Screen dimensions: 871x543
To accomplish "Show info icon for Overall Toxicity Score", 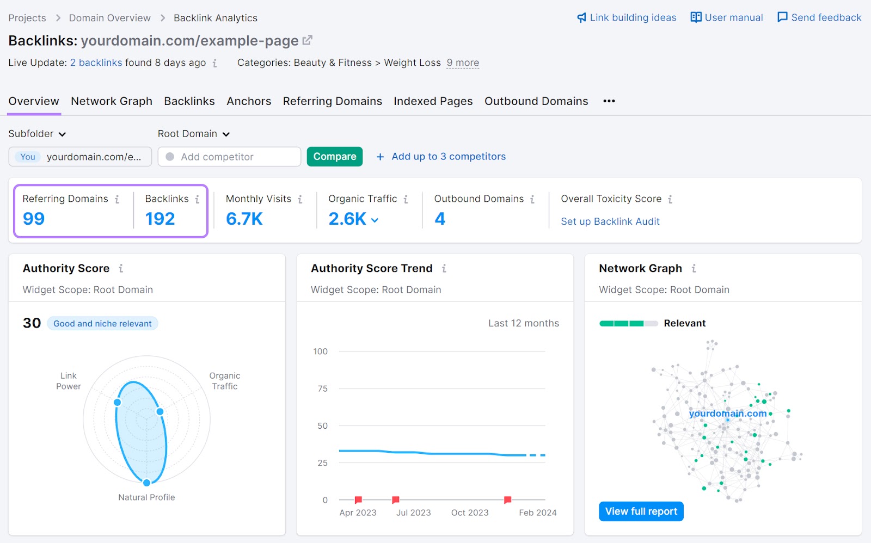I will pos(670,199).
